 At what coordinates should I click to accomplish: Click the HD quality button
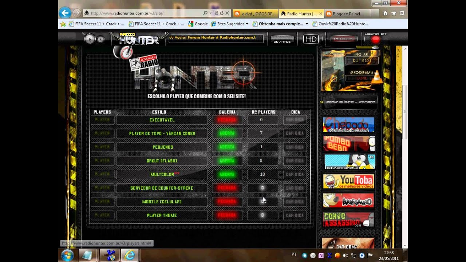(311, 39)
